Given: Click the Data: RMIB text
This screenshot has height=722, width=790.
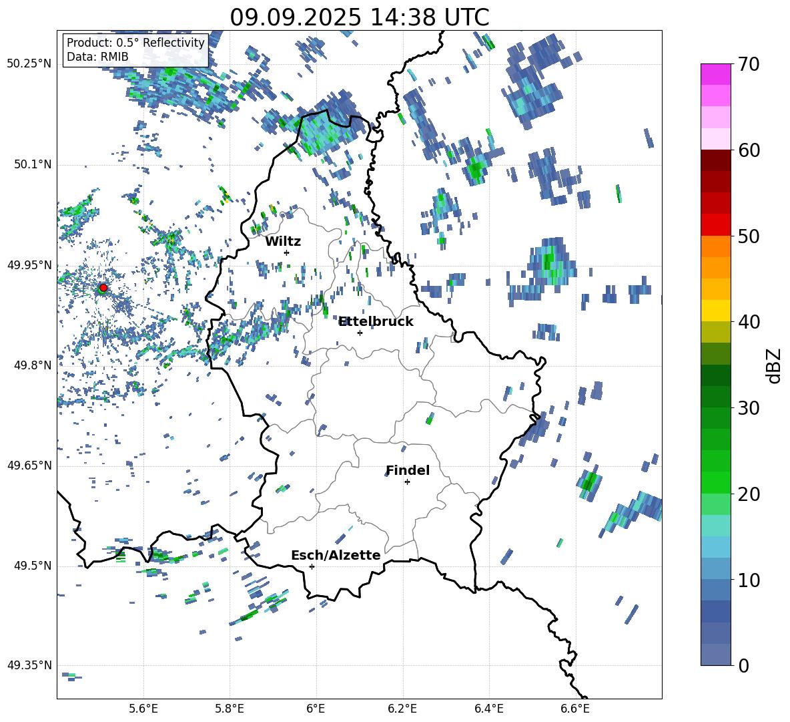Looking at the screenshot, I should coord(97,57).
